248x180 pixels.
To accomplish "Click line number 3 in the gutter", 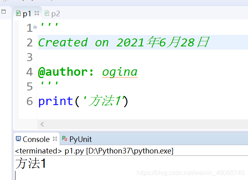I will (30, 57).
